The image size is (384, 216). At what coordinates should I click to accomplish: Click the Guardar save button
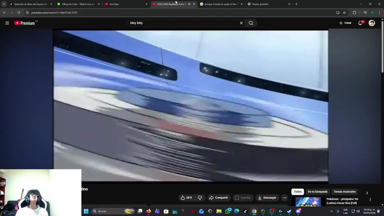point(243,198)
